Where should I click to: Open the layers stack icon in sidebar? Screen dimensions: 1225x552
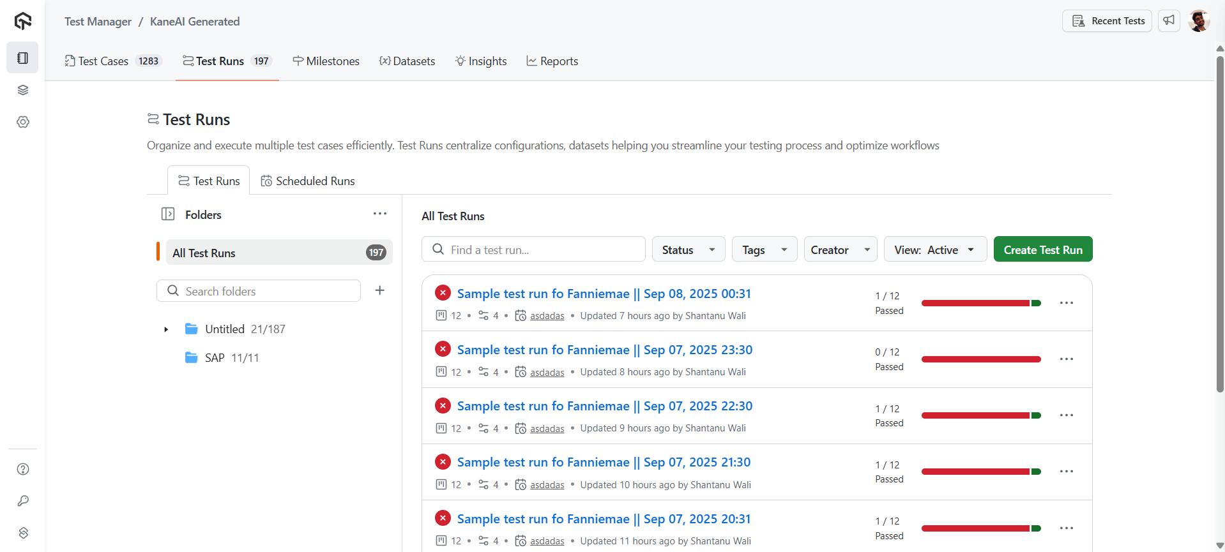(23, 90)
